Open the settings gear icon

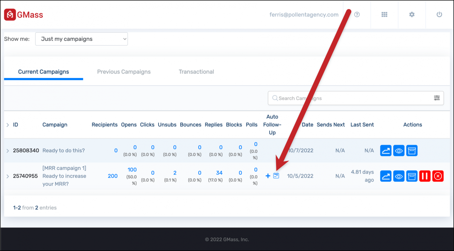click(412, 14)
